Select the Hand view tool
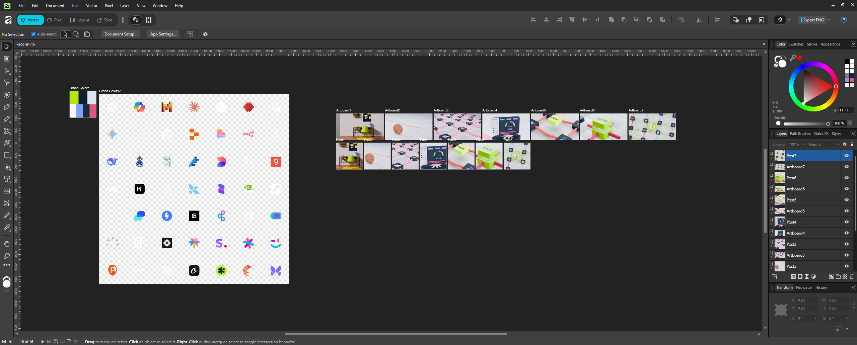The height and width of the screenshot is (345, 857). pyautogui.click(x=6, y=244)
